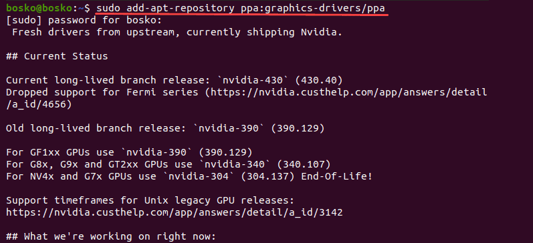The image size is (533, 243).
Task: Click the "Fresh drivers from upstream" line
Action: click(x=177, y=32)
